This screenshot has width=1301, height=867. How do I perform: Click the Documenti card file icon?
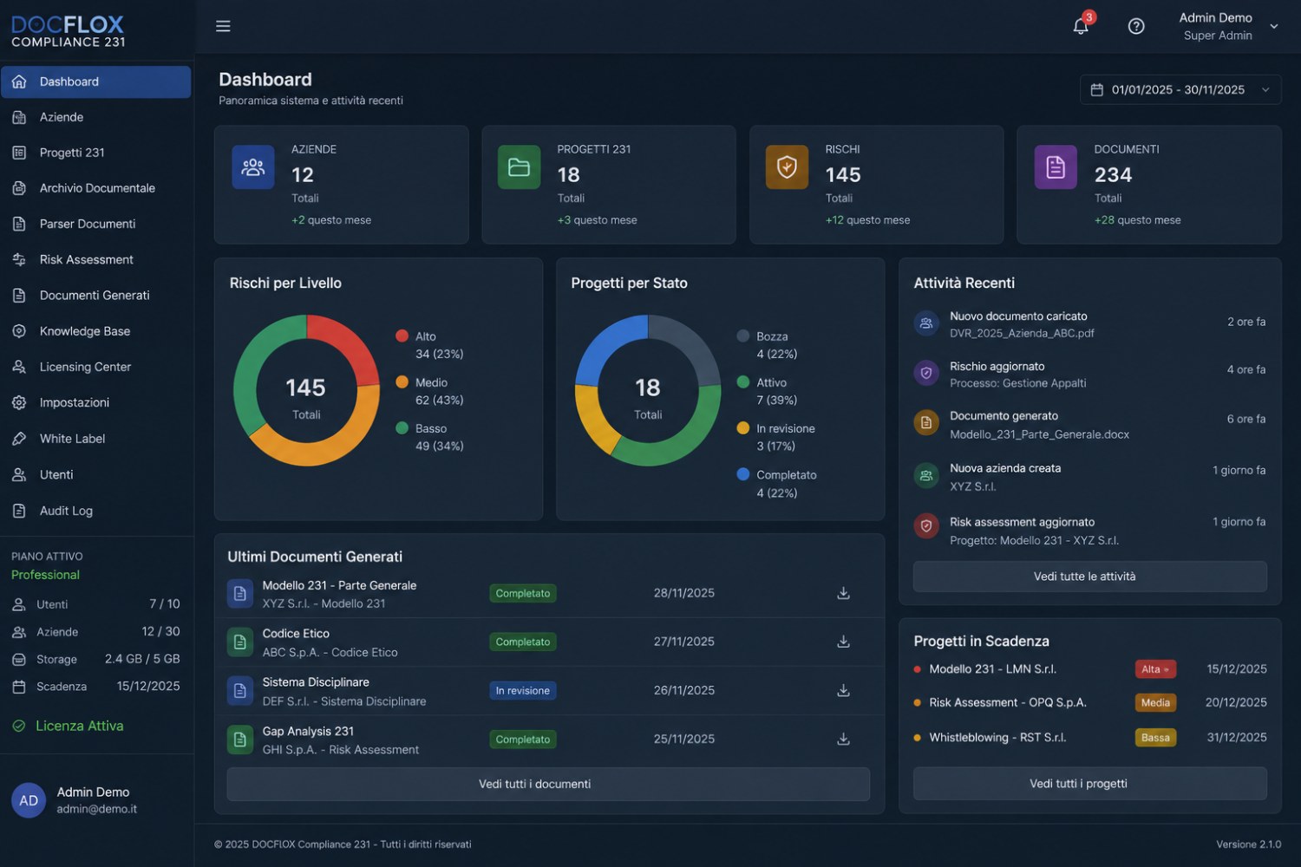(x=1056, y=167)
